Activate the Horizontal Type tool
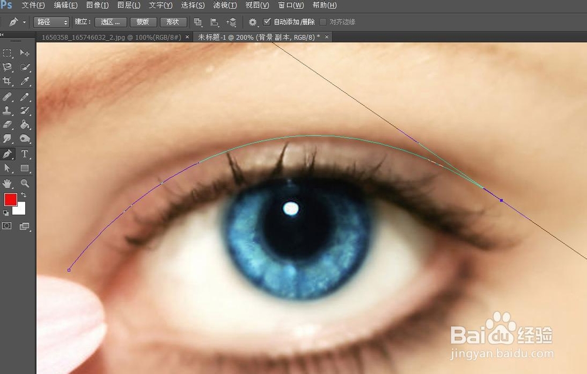The height and width of the screenshot is (374, 587). point(25,153)
